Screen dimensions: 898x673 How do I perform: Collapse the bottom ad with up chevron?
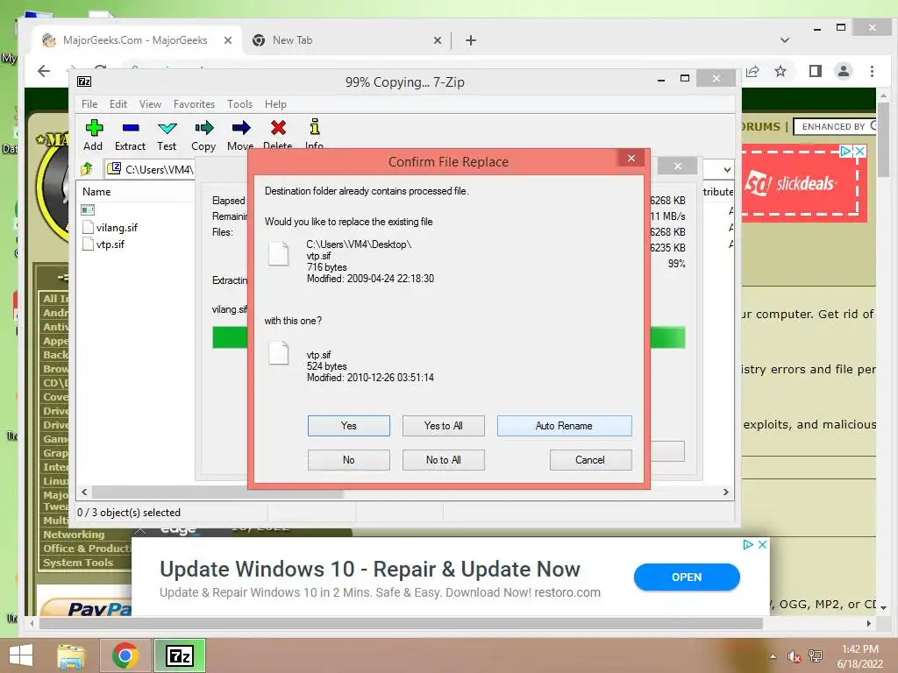140,531
